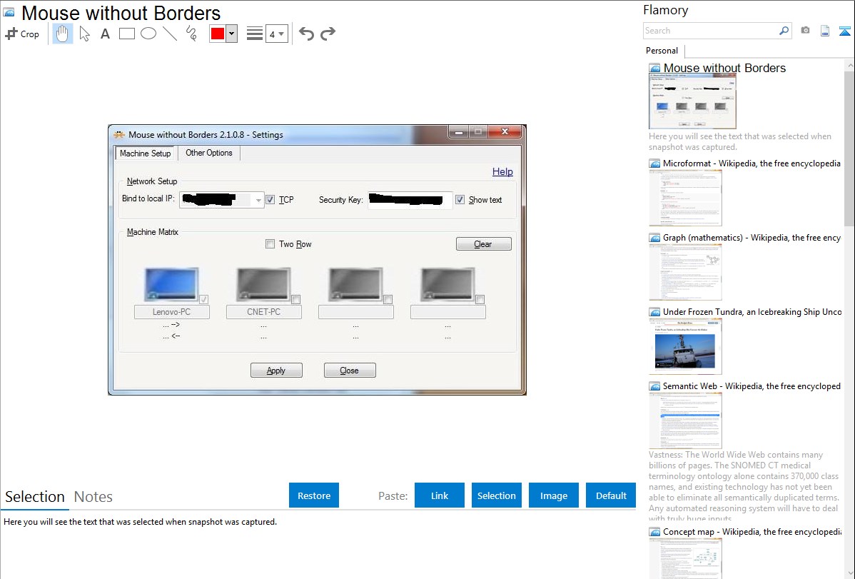
Task: Switch to the Notes tab
Action: [x=93, y=497]
